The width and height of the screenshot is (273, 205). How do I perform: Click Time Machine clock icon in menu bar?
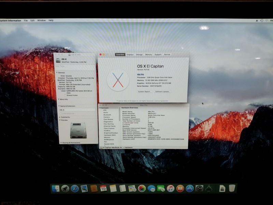[x=262, y=20]
